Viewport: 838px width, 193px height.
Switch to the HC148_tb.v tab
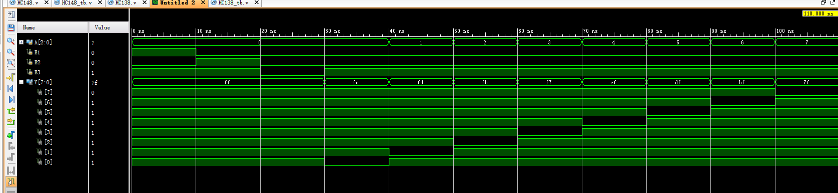pos(77,2)
